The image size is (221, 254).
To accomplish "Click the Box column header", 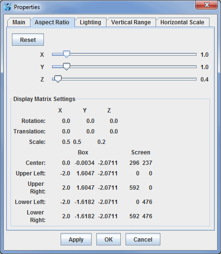I will click(83, 152).
